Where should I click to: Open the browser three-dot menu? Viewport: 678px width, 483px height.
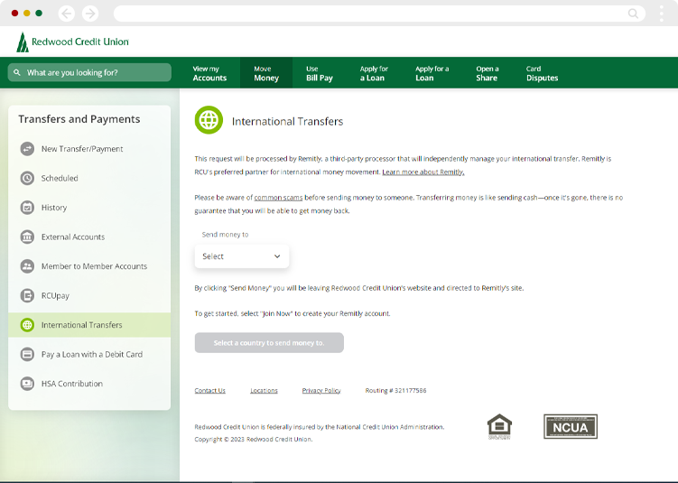click(x=662, y=14)
